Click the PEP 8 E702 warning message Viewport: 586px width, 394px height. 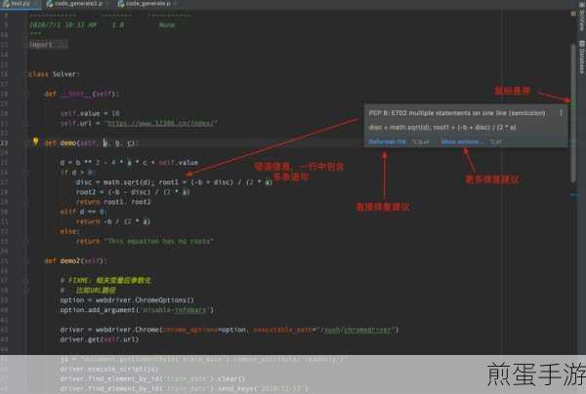pyautogui.click(x=457, y=113)
